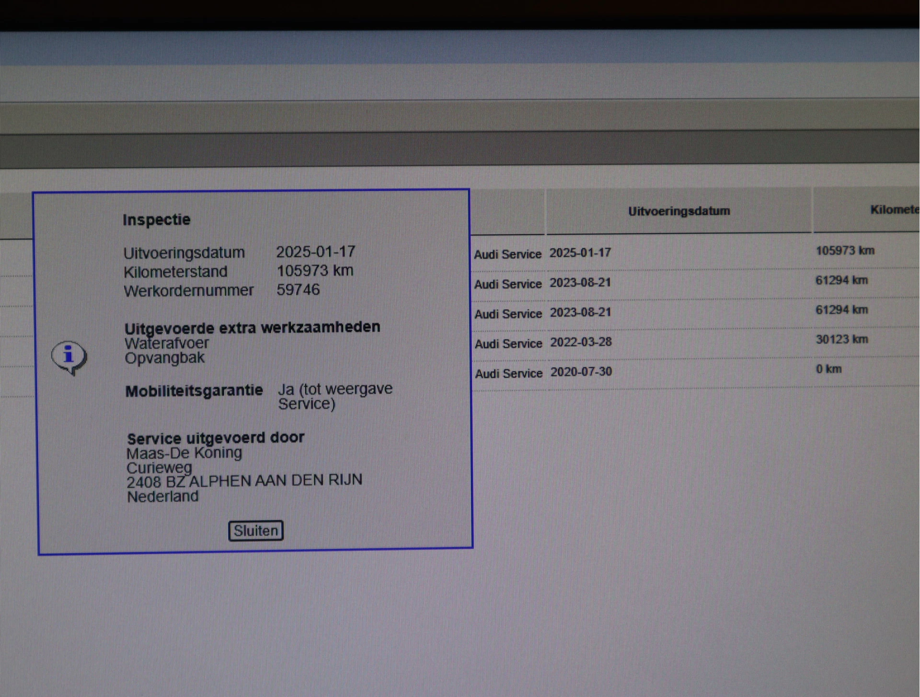Click the 0 km mileage cell
Image resolution: width=920 pixels, height=697 pixels.
[828, 369]
